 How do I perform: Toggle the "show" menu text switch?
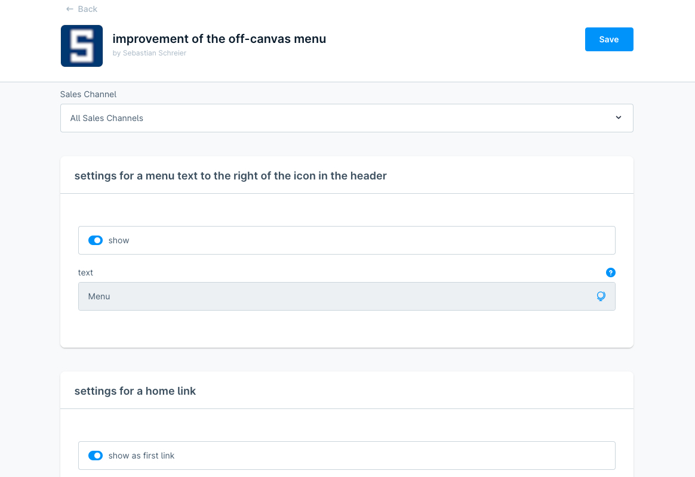point(96,240)
